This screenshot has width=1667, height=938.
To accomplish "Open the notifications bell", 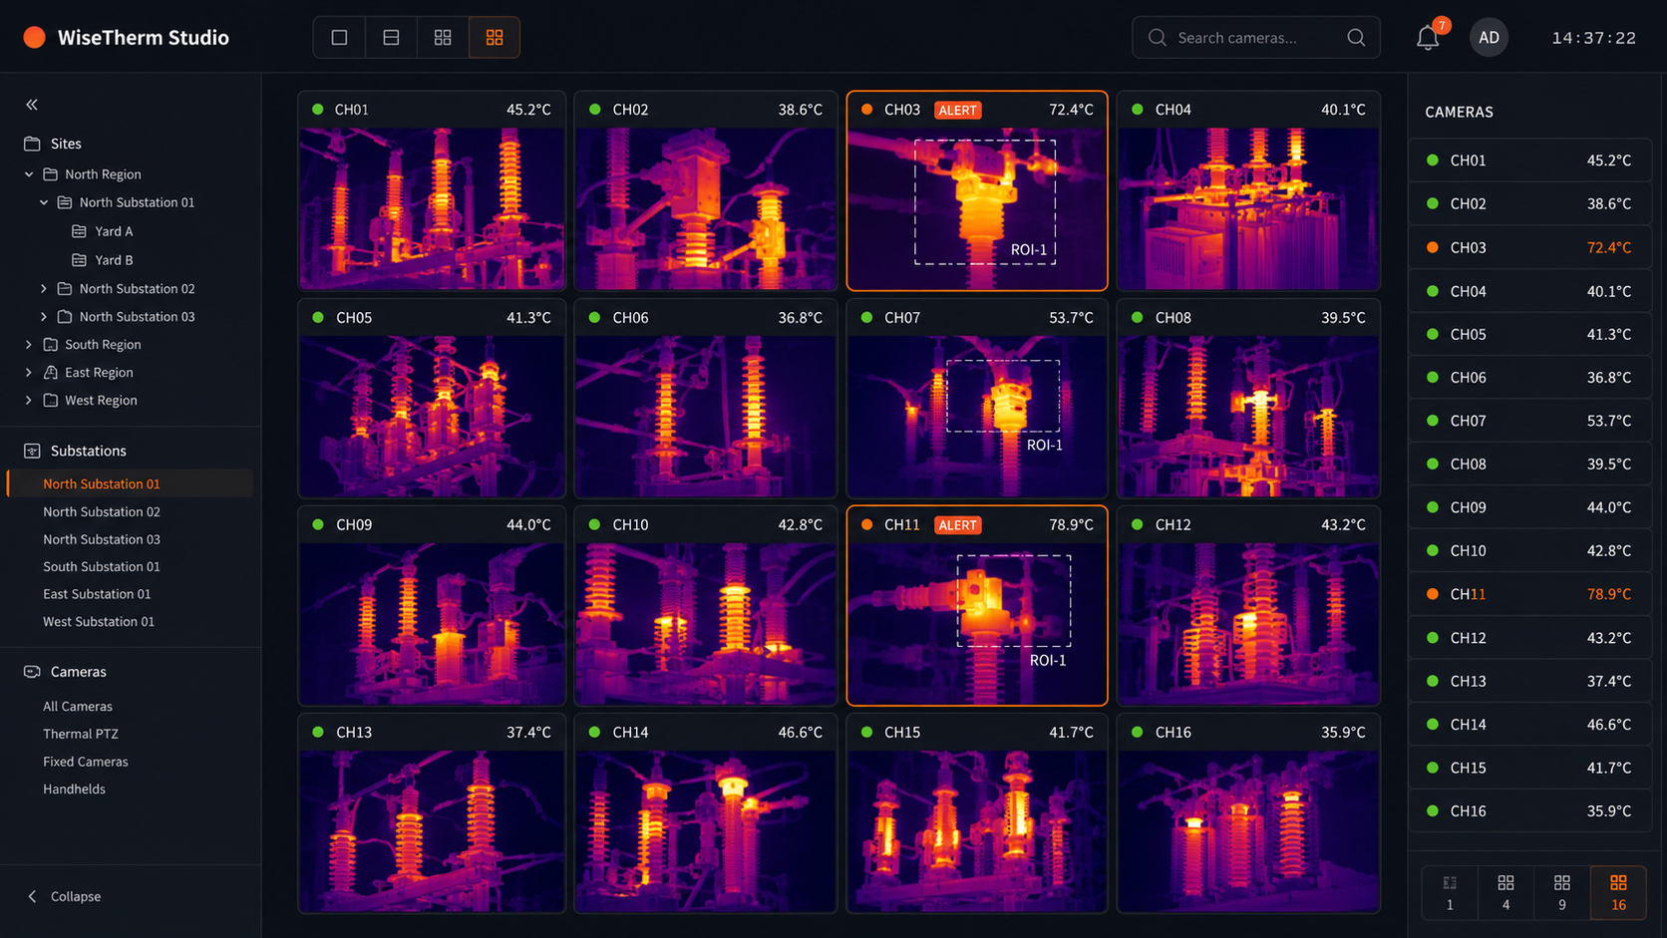I will [1428, 38].
